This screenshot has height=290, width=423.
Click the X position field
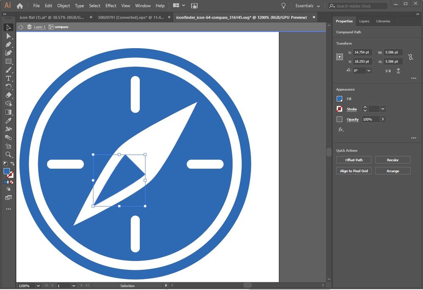point(362,52)
